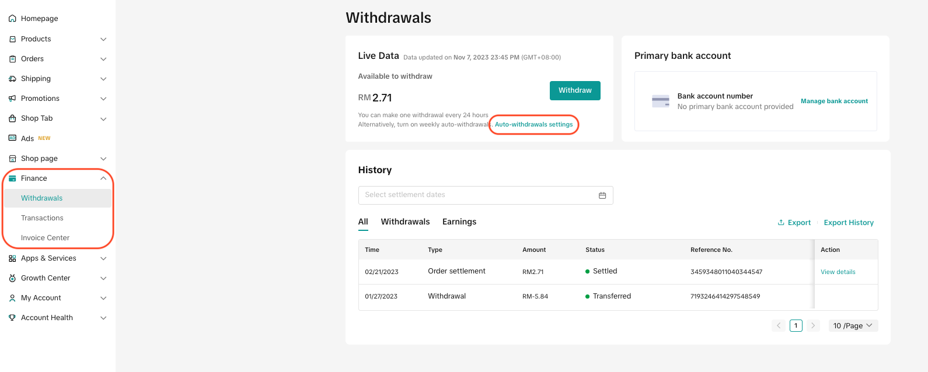This screenshot has width=928, height=372.
Task: Expand the Shop Tab menu chevron
Action: [x=103, y=119]
